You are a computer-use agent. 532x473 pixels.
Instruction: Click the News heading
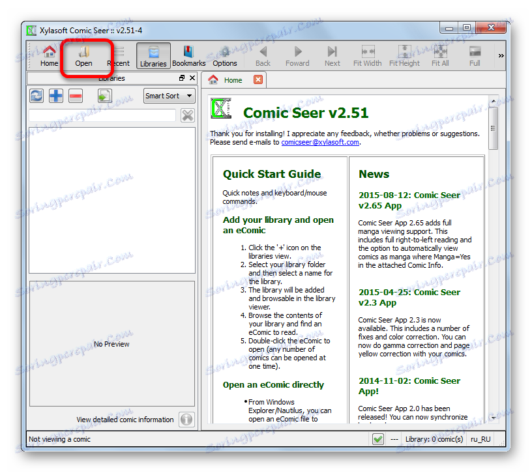click(x=374, y=174)
